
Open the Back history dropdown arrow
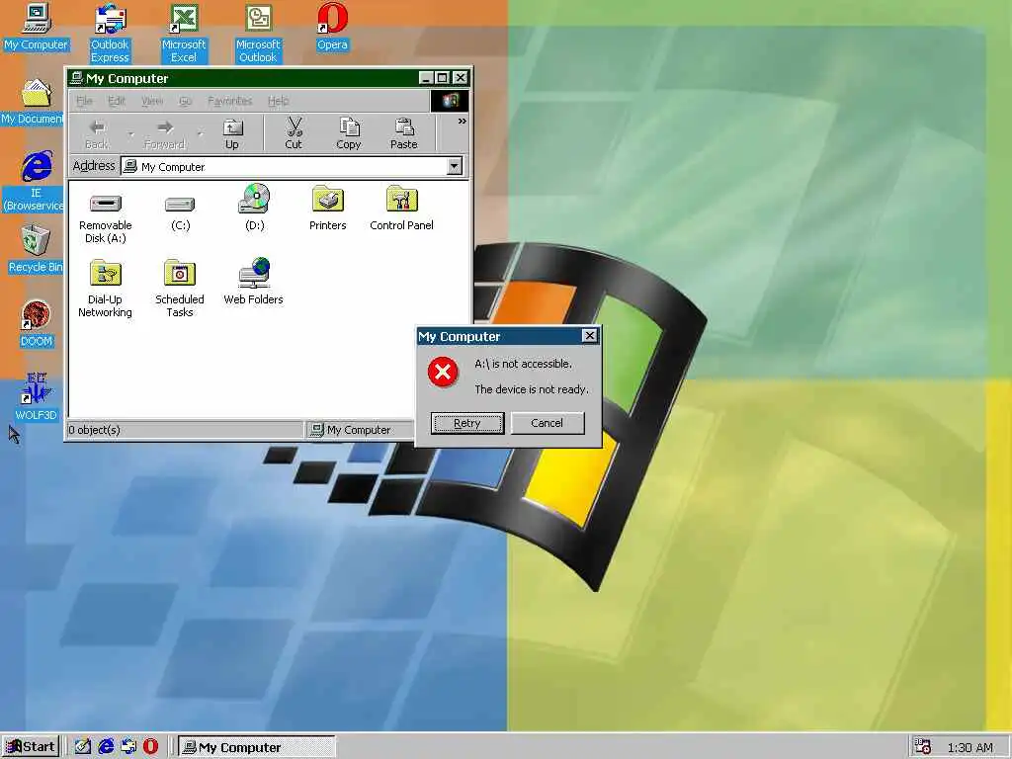tap(131, 134)
